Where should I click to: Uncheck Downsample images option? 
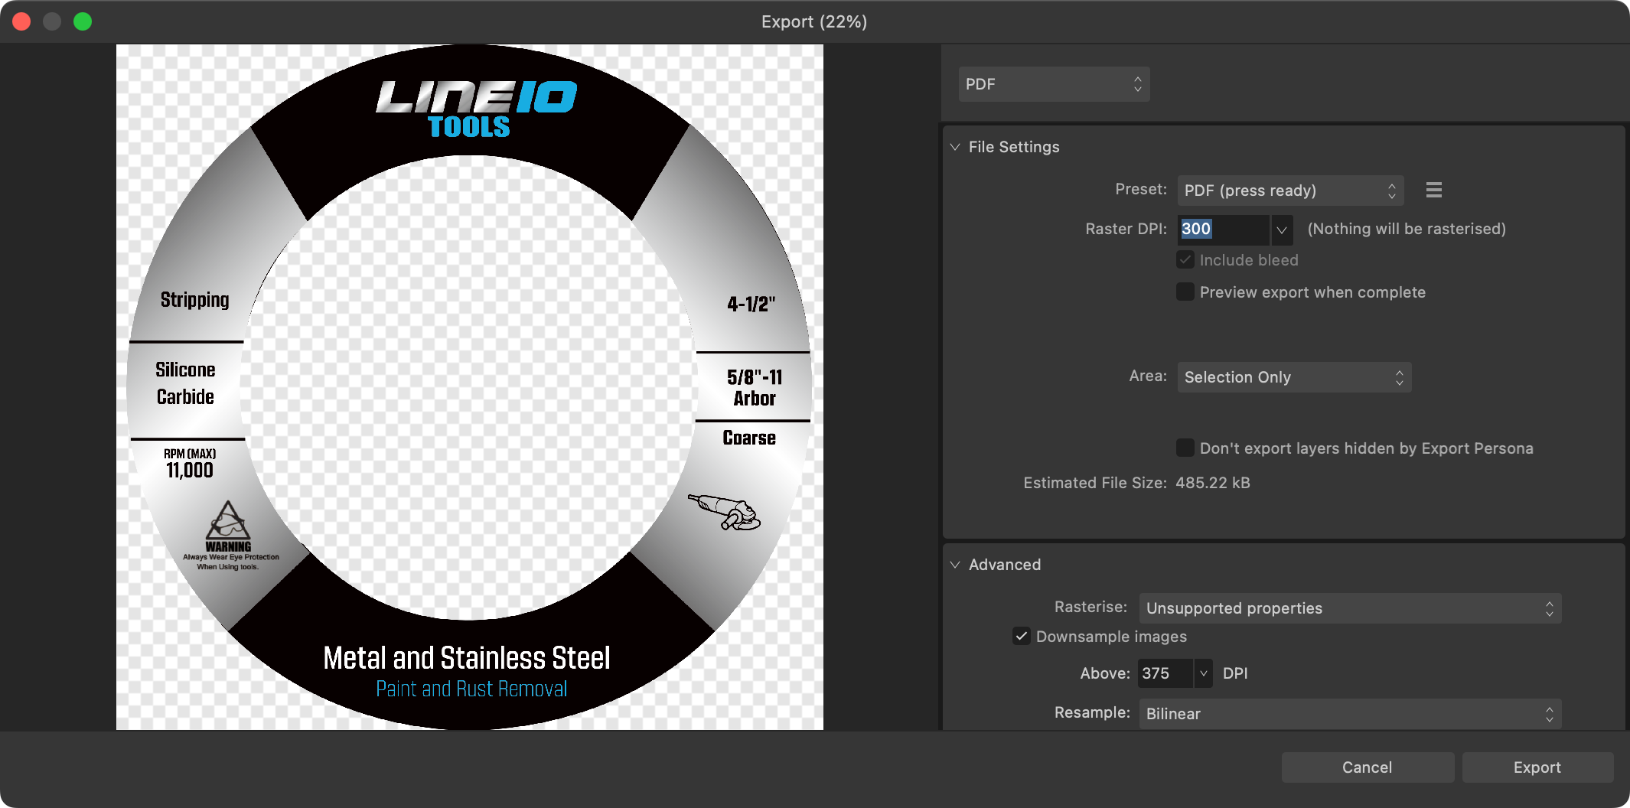[1022, 637]
